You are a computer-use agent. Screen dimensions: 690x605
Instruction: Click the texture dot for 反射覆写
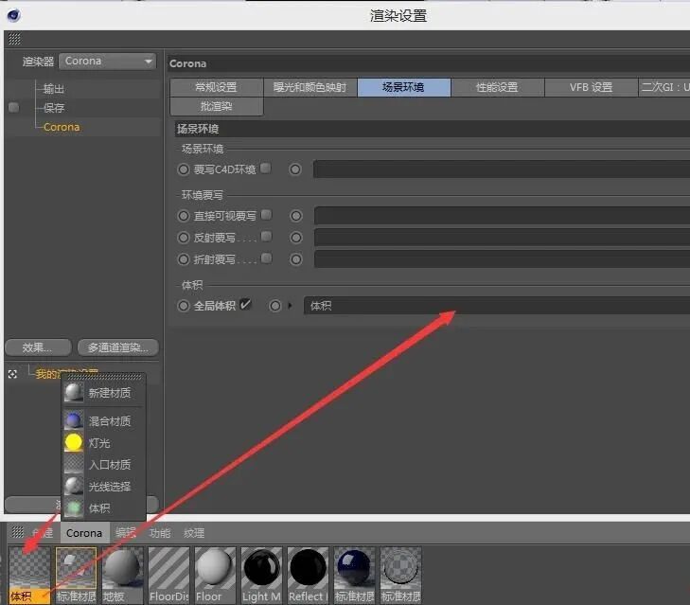(x=296, y=238)
